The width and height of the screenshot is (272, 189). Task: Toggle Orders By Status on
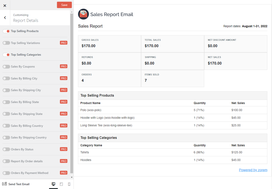pos(7,149)
